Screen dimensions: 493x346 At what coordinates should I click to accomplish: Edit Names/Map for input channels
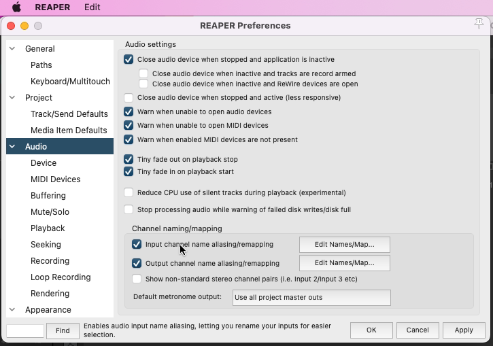pyautogui.click(x=345, y=245)
